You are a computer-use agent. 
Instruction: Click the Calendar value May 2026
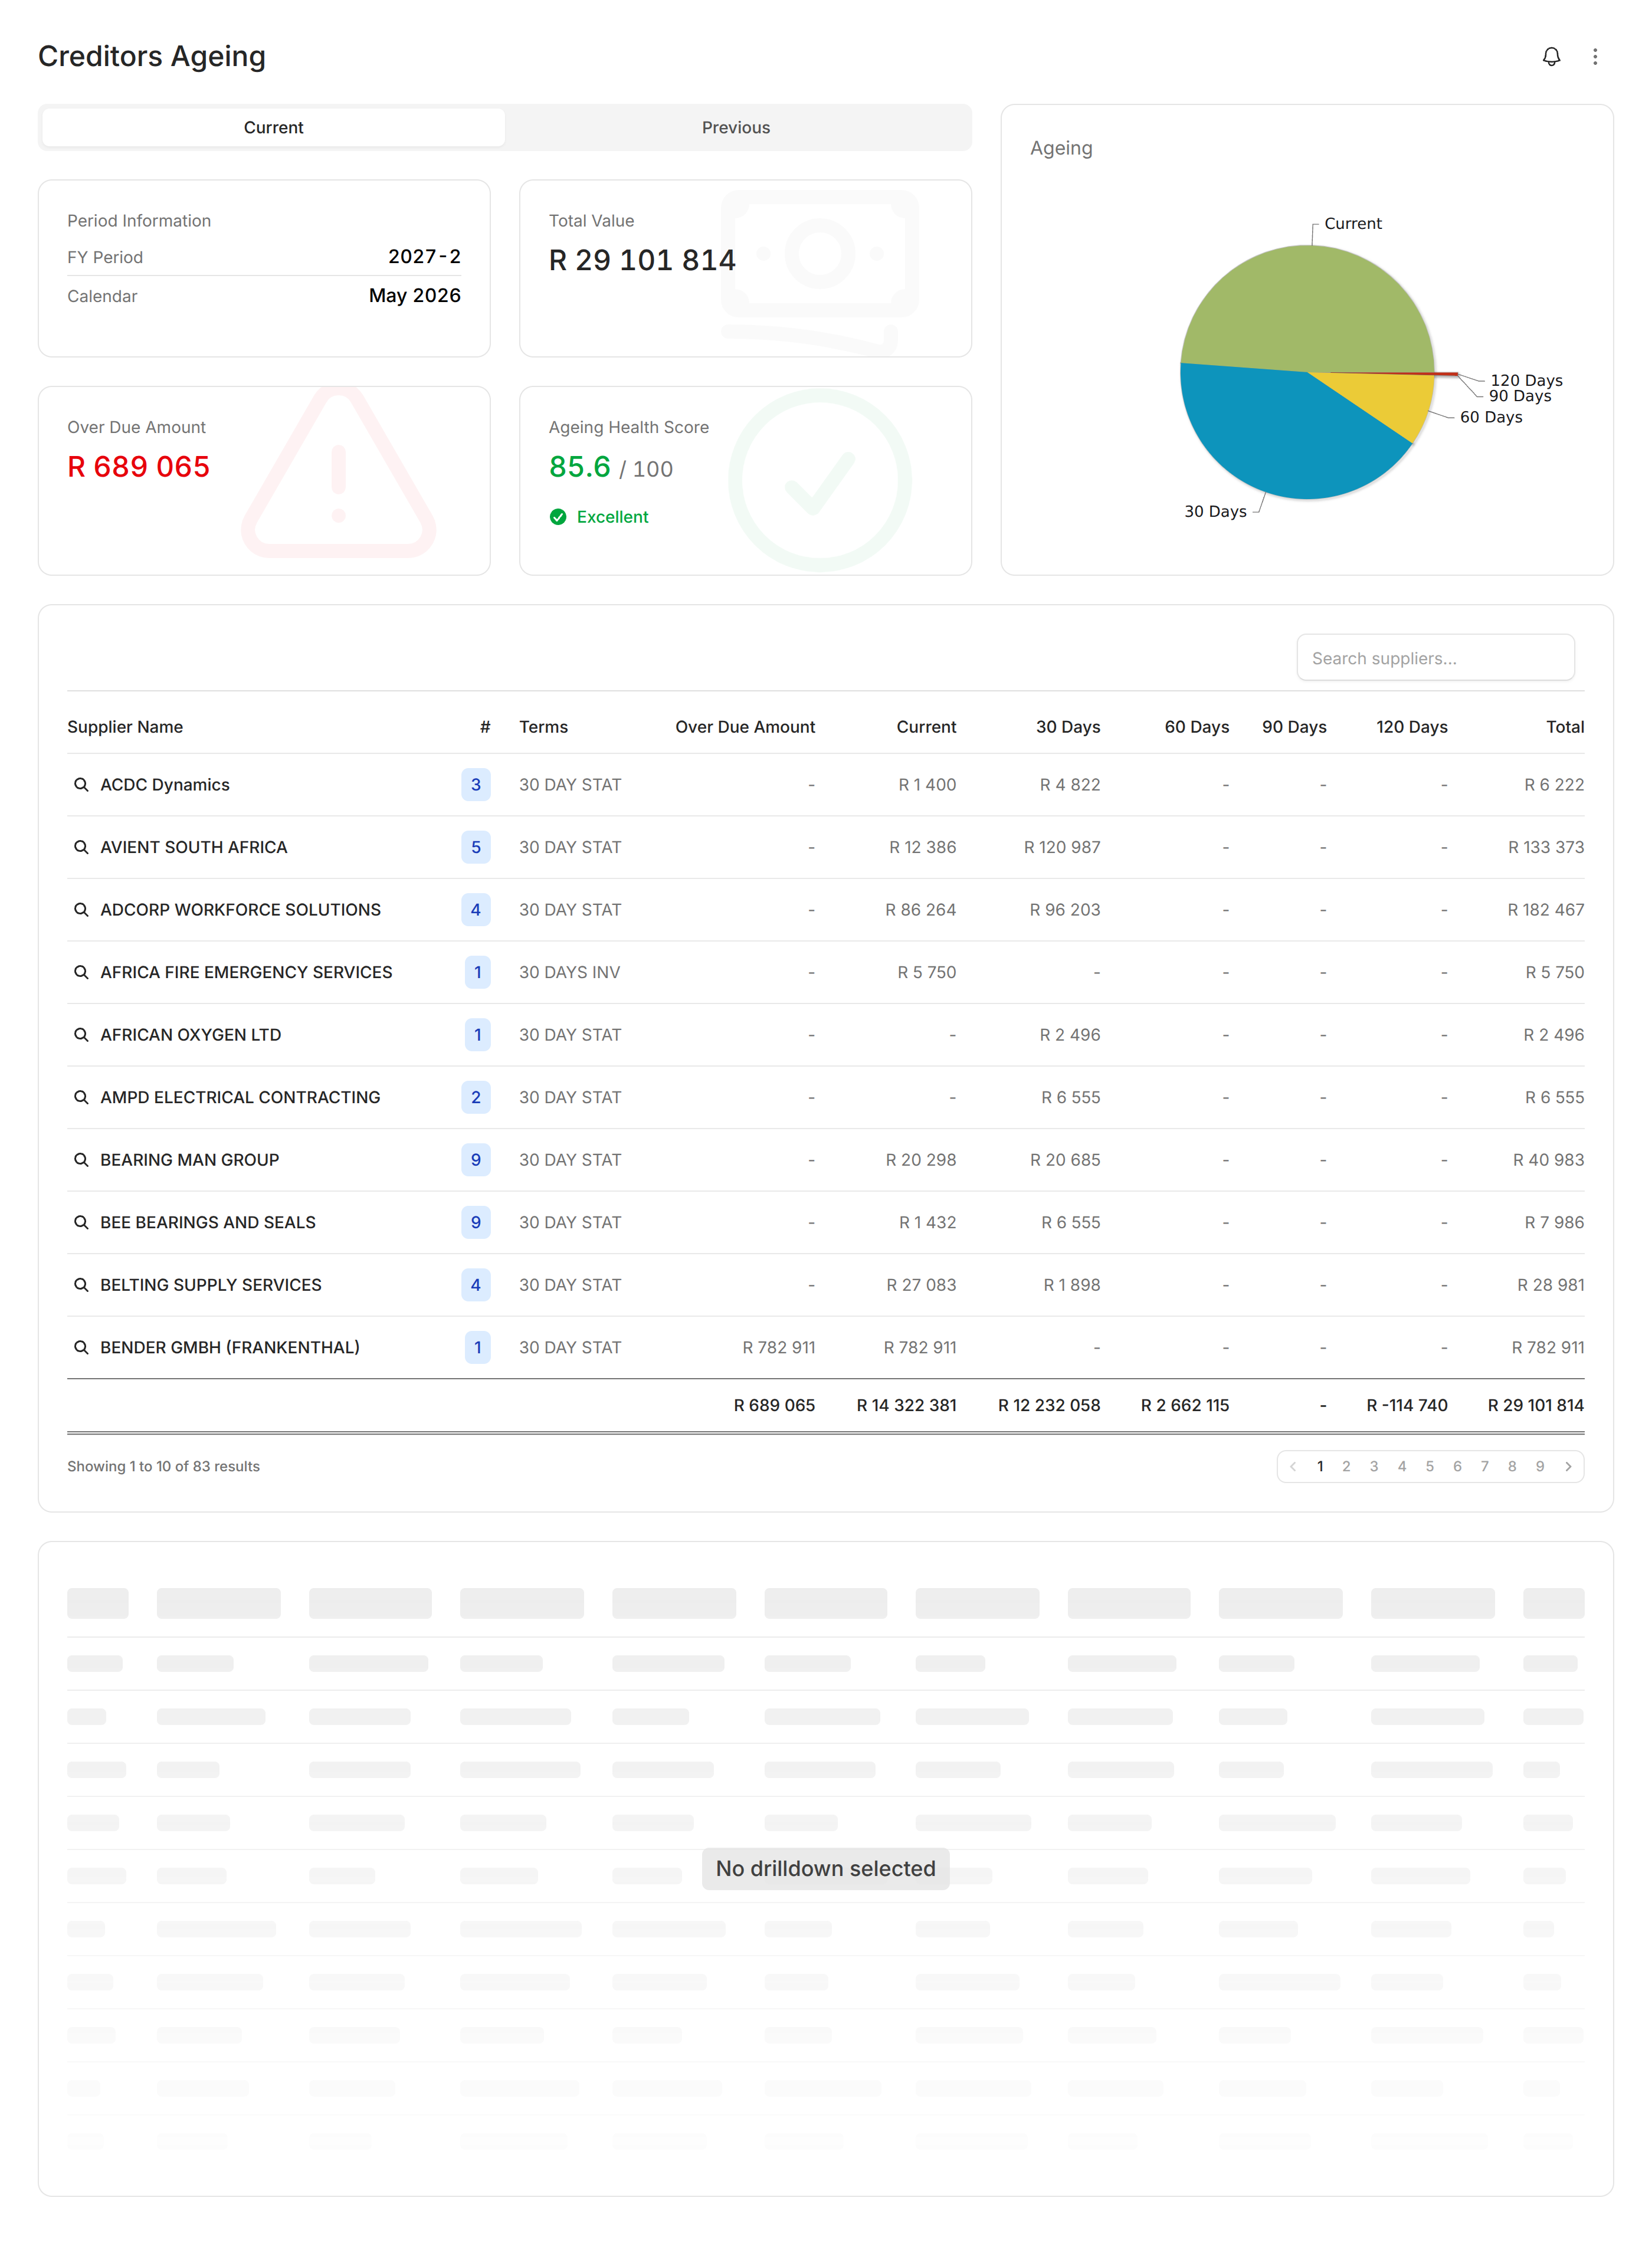(x=414, y=296)
